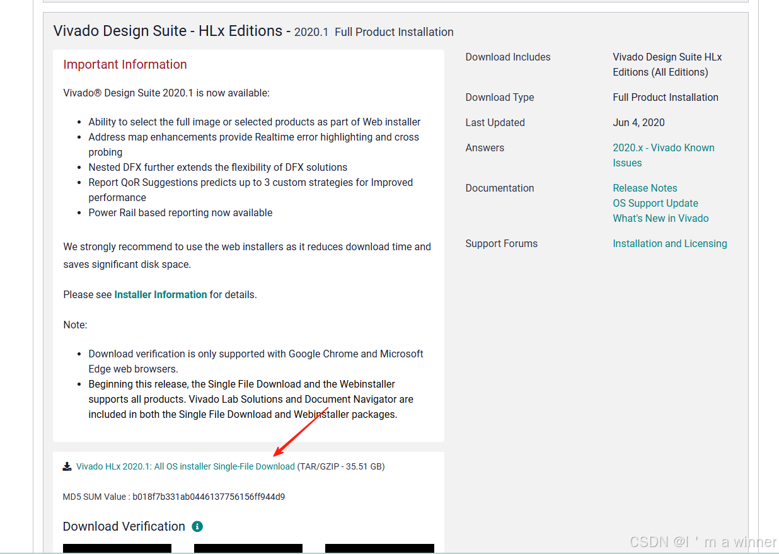Image resolution: width=779 pixels, height=554 pixels.
Task: Open the Release Notes link
Action: [645, 188]
